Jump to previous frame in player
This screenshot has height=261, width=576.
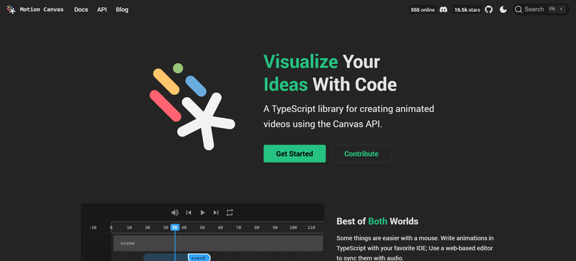click(x=189, y=213)
